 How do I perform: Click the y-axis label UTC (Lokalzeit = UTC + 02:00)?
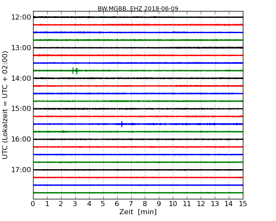[x=5, y=105]
